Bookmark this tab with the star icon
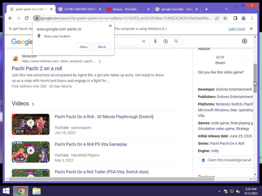Image resolution: width=262 pixels, height=196 pixels. (x=225, y=18)
